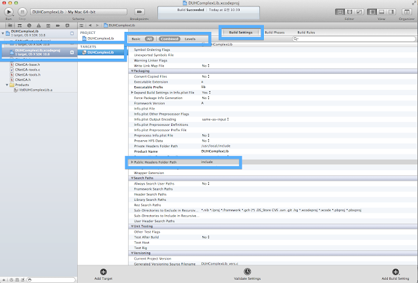Image resolution: width=418 pixels, height=283 pixels.
Task: Show All build settings
Action: pos(150,39)
